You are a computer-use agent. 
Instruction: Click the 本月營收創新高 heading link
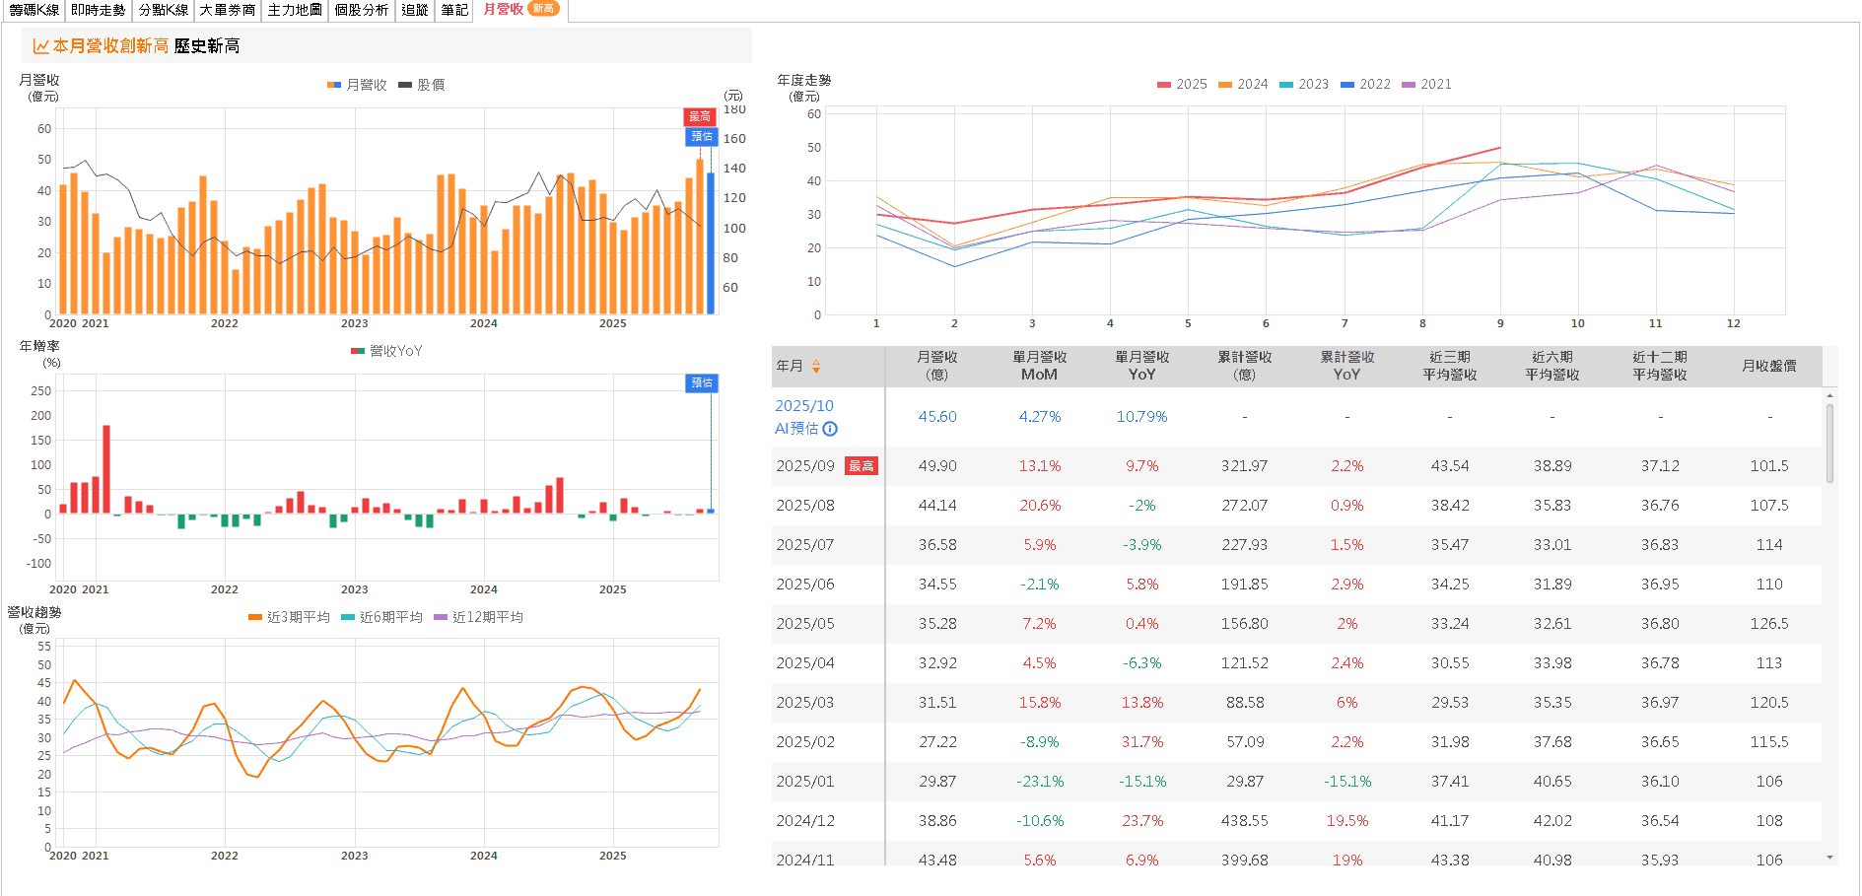pyautogui.click(x=110, y=46)
